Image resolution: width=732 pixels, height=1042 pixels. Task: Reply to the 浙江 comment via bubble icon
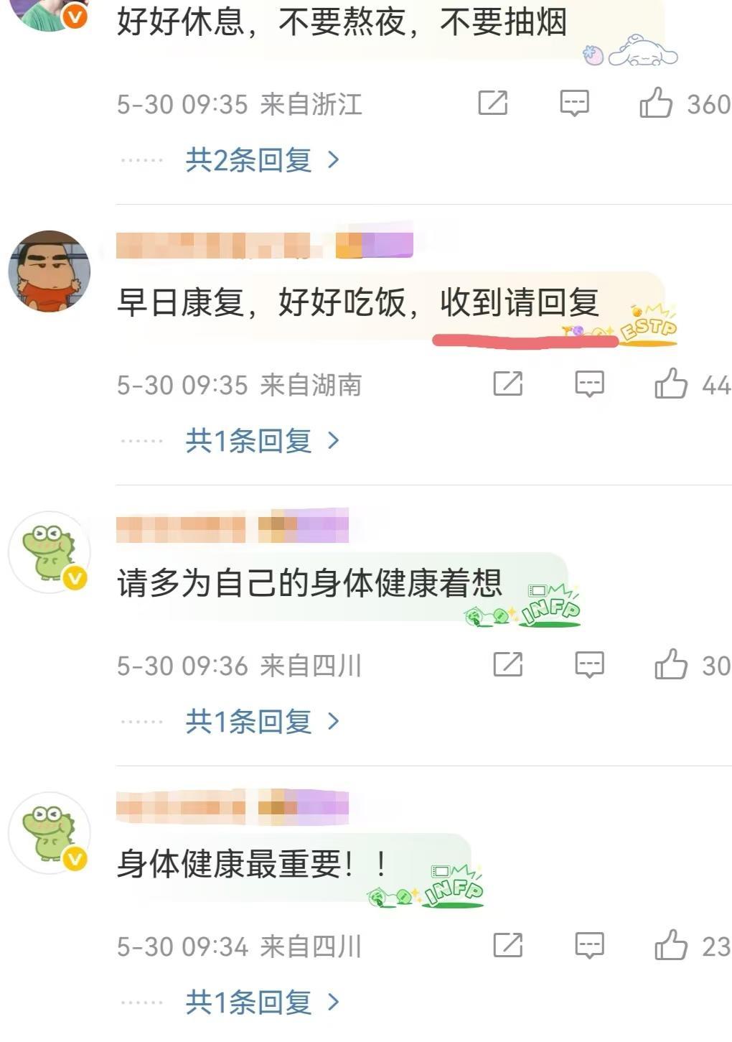[x=574, y=104]
